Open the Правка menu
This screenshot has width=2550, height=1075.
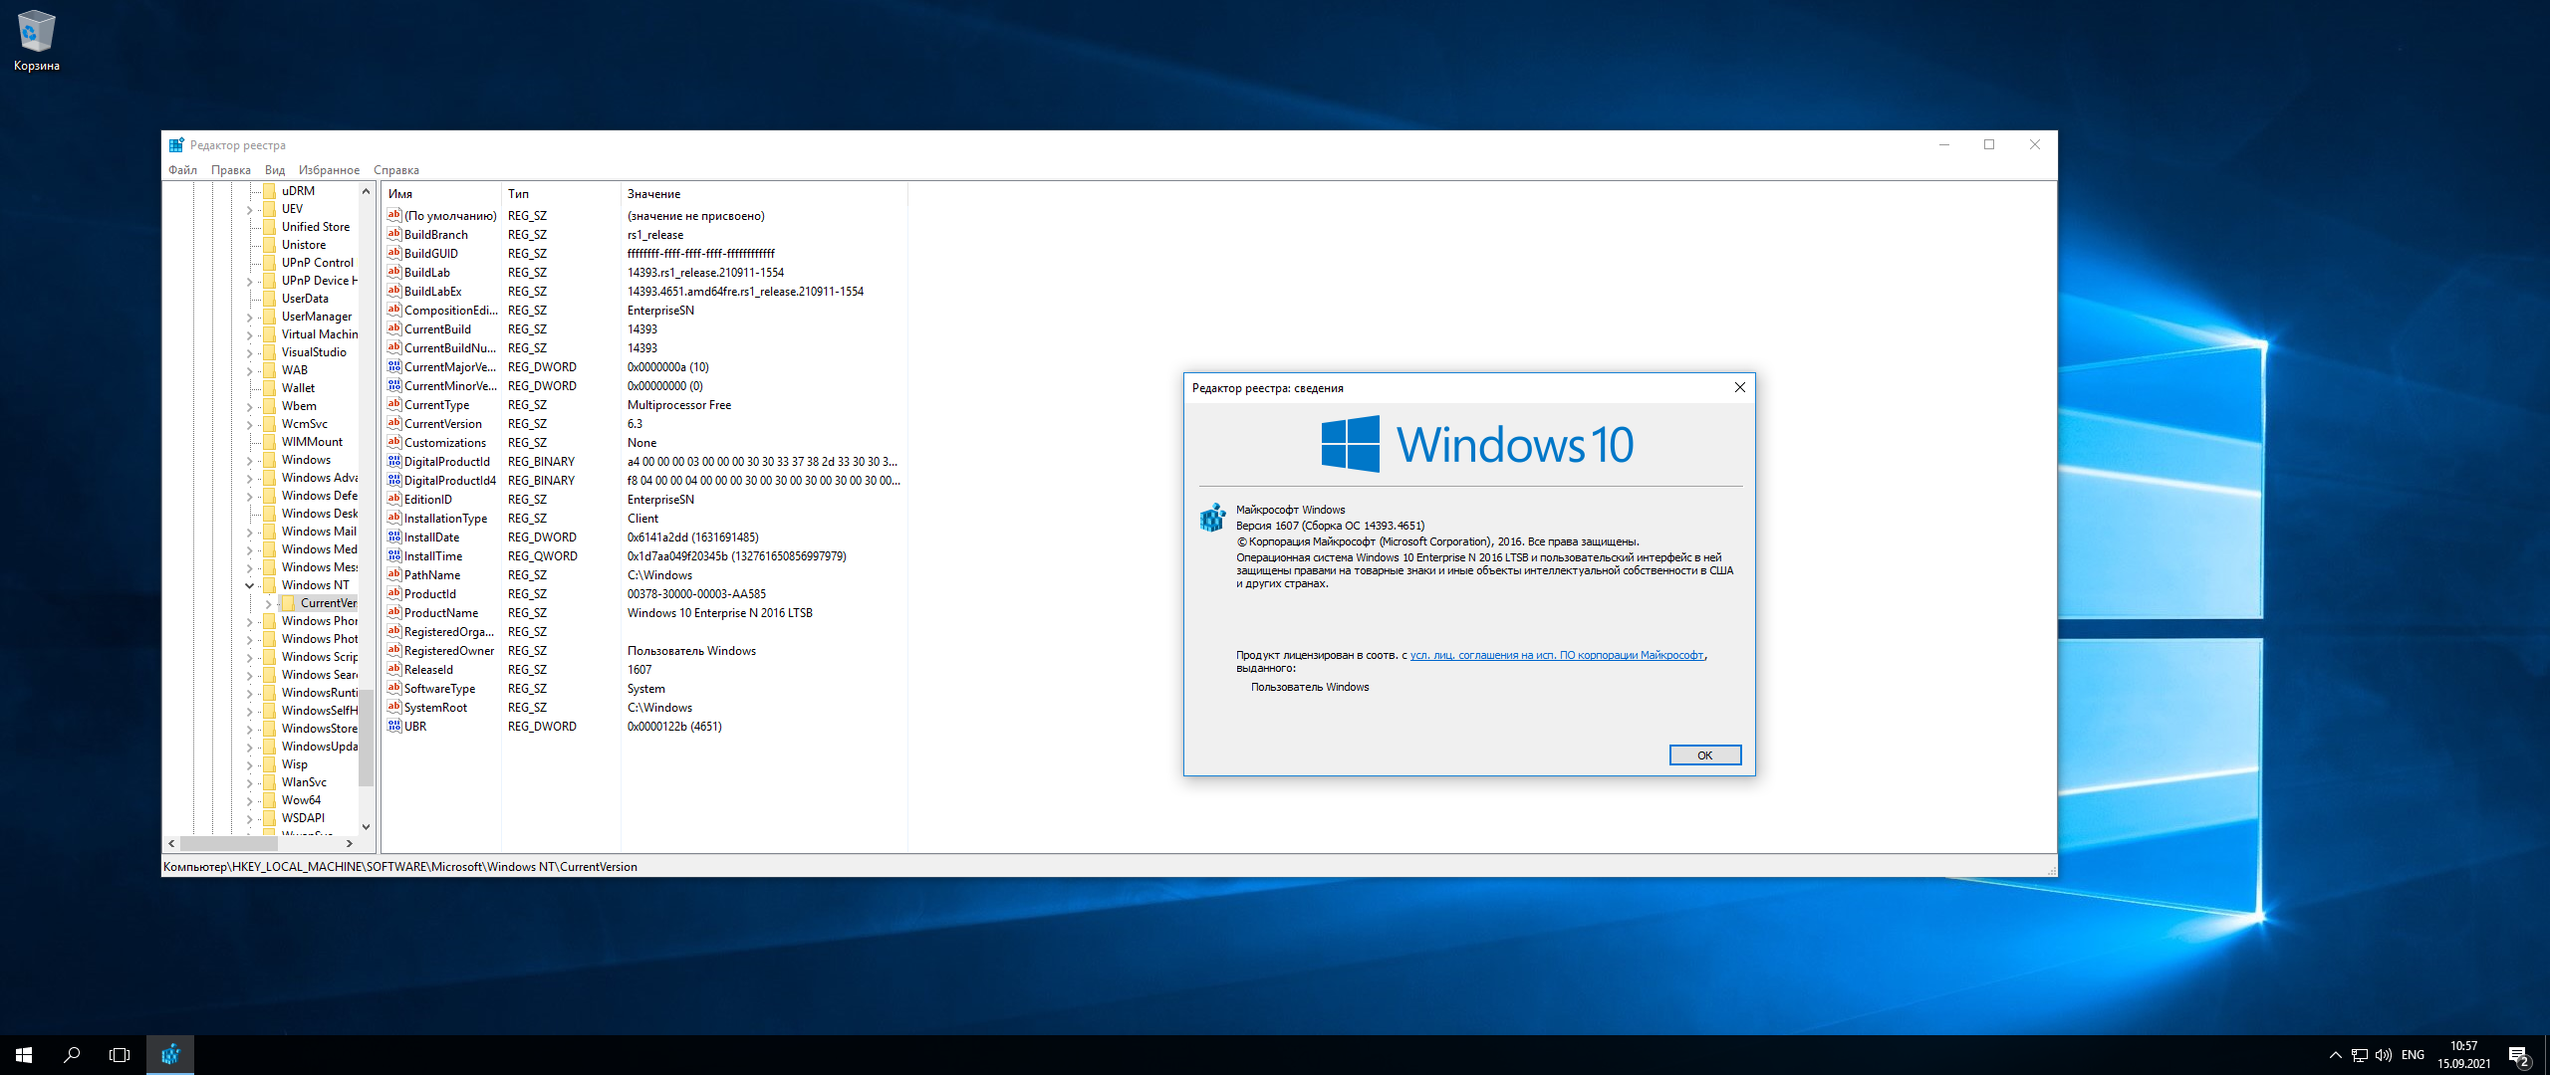[x=231, y=170]
